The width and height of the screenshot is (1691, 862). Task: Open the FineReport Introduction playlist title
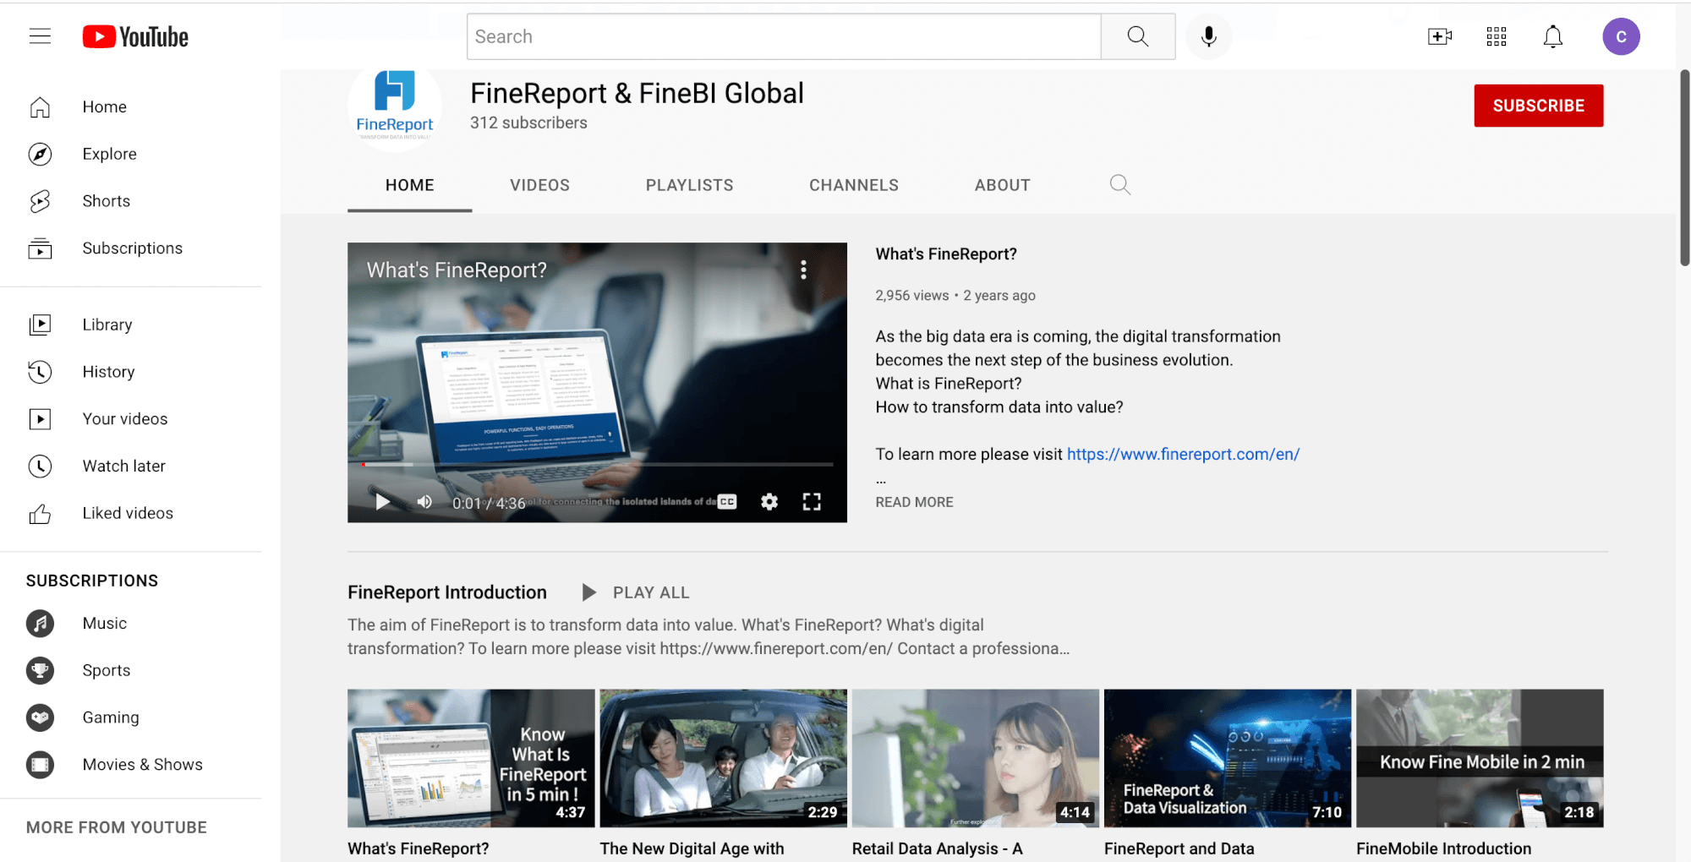(x=447, y=592)
